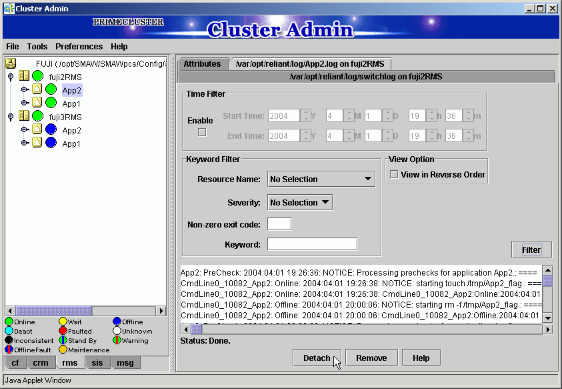Expand App2 under fuji2RMS

click(25, 89)
